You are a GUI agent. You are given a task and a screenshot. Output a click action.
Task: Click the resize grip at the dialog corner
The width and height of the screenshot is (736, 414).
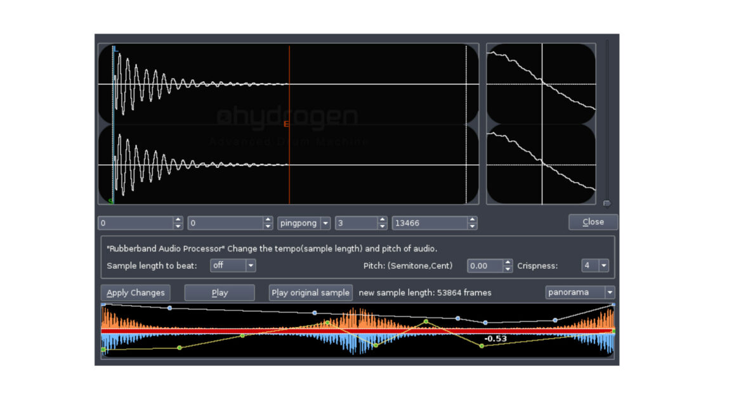coord(607,204)
